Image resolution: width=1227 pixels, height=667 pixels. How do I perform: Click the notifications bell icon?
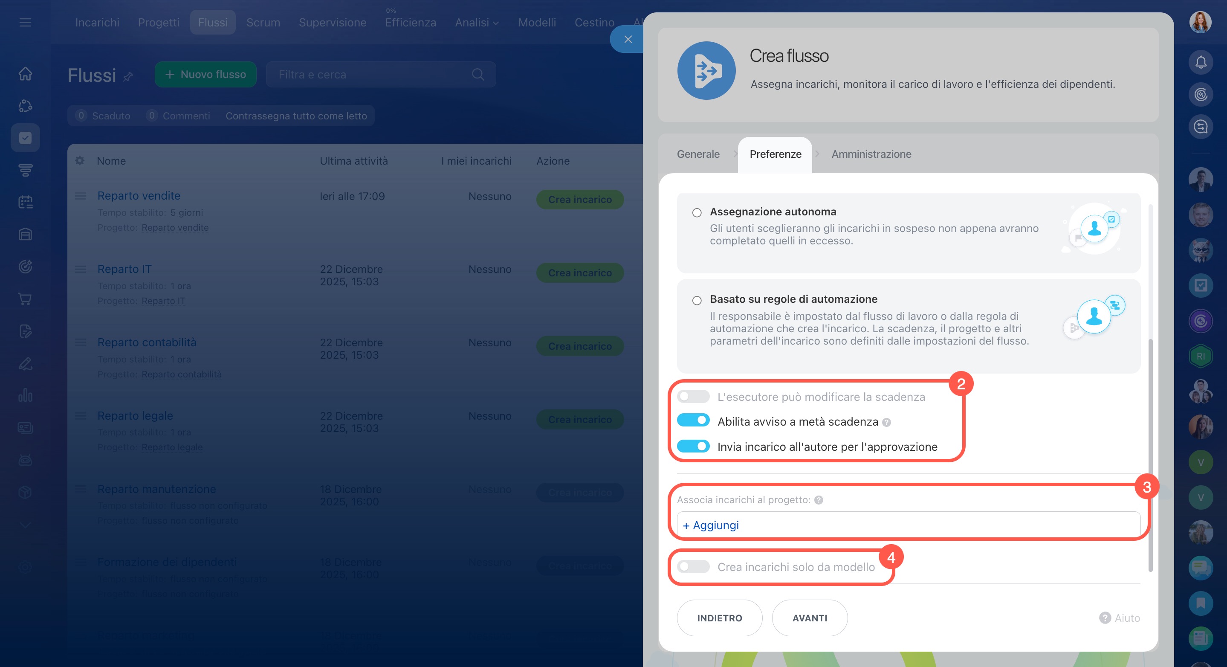click(x=1200, y=62)
